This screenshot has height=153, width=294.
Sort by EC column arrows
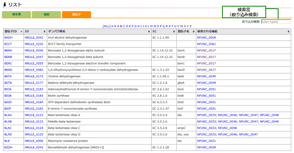(174, 31)
